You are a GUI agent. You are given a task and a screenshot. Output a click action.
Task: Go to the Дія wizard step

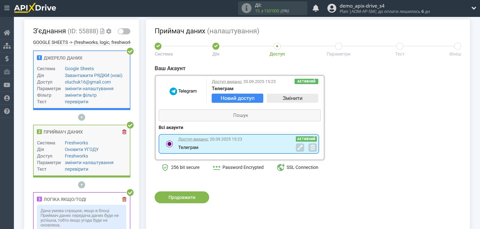(216, 46)
